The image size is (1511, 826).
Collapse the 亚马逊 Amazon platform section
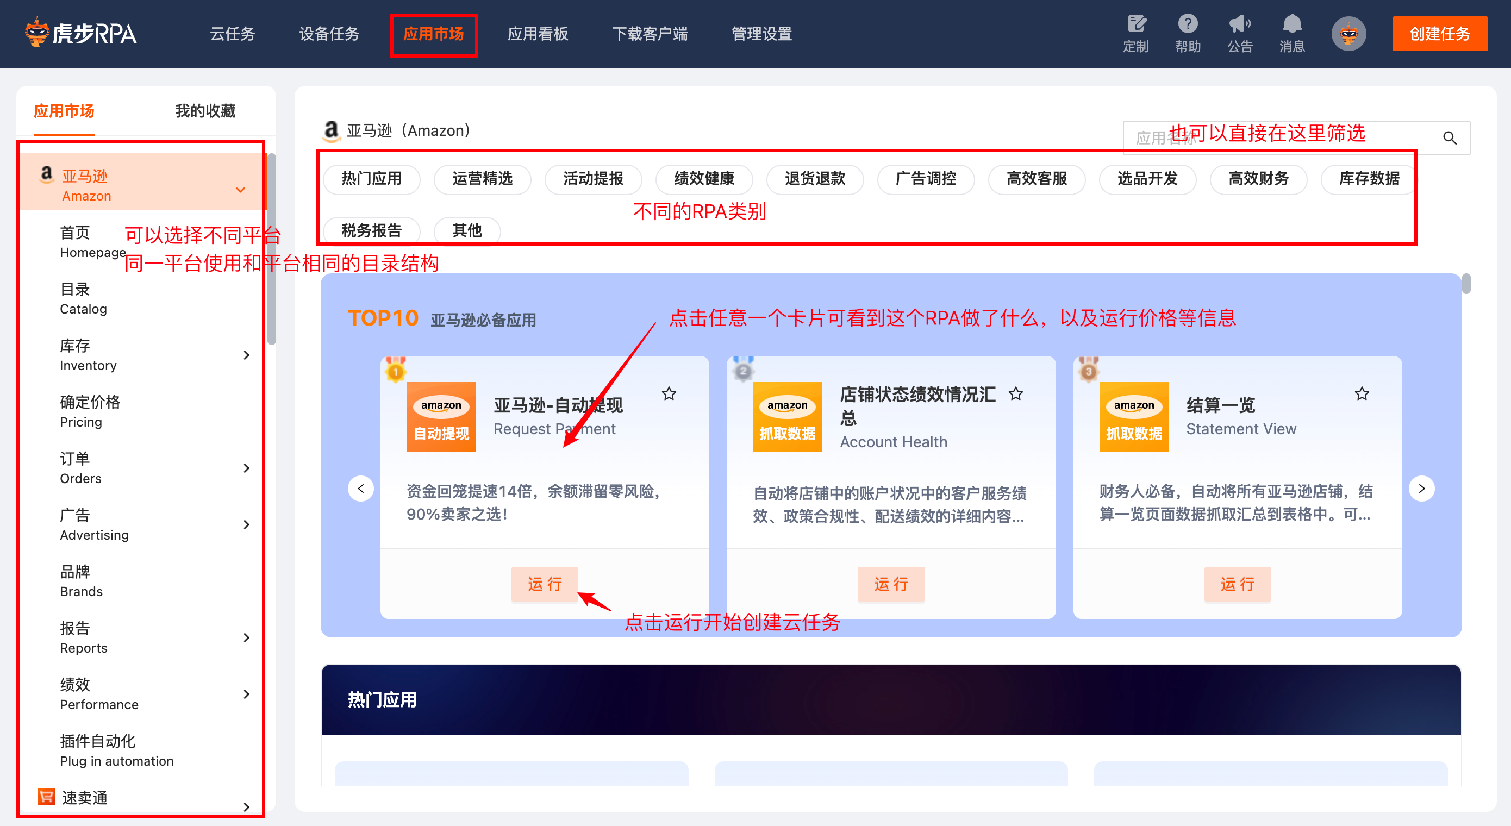tap(240, 190)
